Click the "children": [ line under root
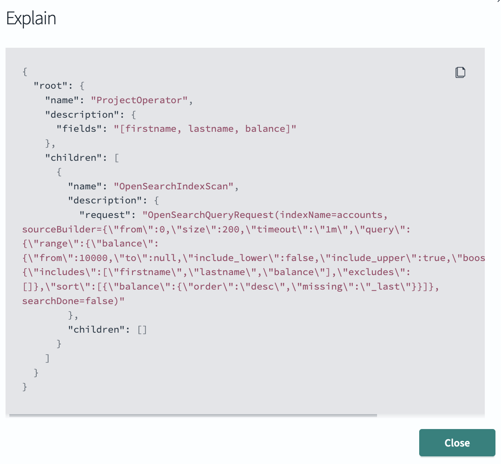Screen dimensions: 501x464 pos(82,157)
